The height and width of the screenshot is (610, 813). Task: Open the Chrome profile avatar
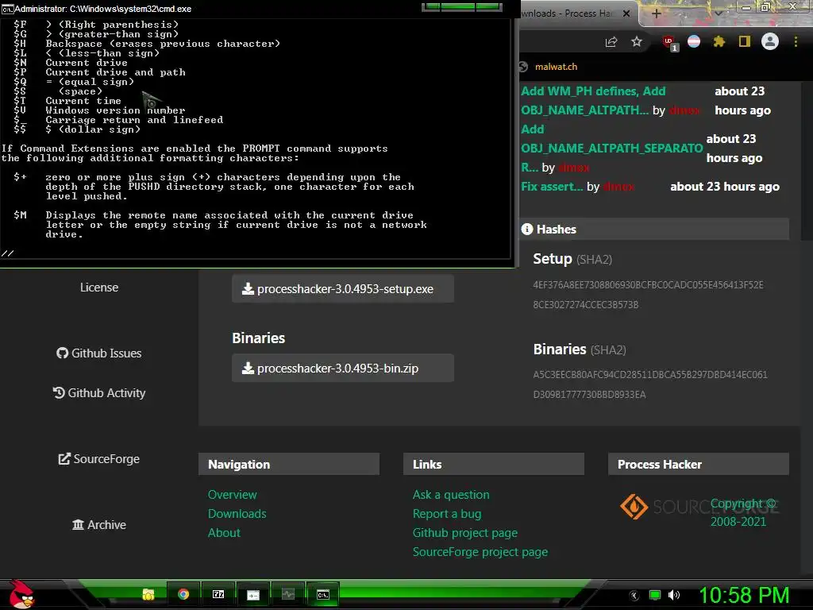(x=770, y=41)
